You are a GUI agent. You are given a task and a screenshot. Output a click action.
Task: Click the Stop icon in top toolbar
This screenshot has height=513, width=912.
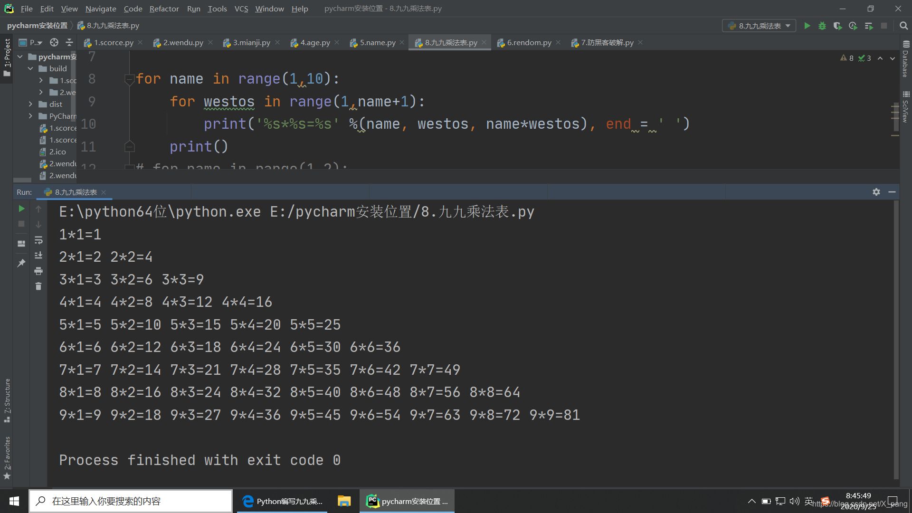coord(884,26)
